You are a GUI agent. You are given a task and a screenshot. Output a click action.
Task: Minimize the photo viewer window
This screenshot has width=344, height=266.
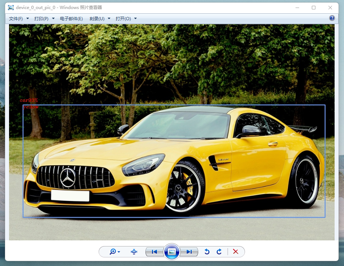297,8
